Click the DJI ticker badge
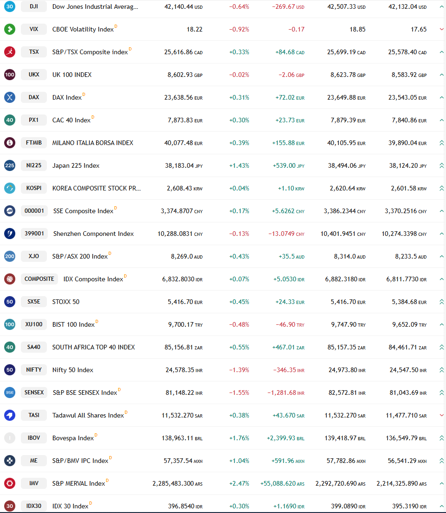446x513 pixels. click(x=34, y=6)
